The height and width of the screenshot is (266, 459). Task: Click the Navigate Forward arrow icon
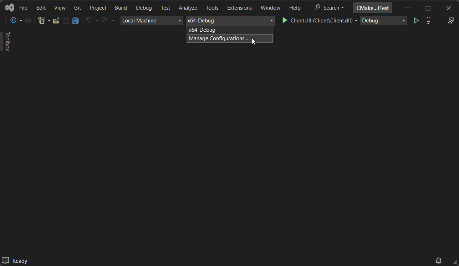click(28, 21)
